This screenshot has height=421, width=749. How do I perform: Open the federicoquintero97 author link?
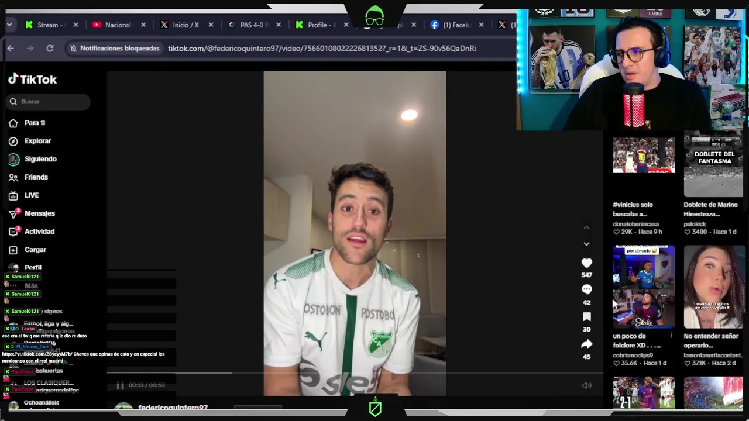pyautogui.click(x=173, y=408)
